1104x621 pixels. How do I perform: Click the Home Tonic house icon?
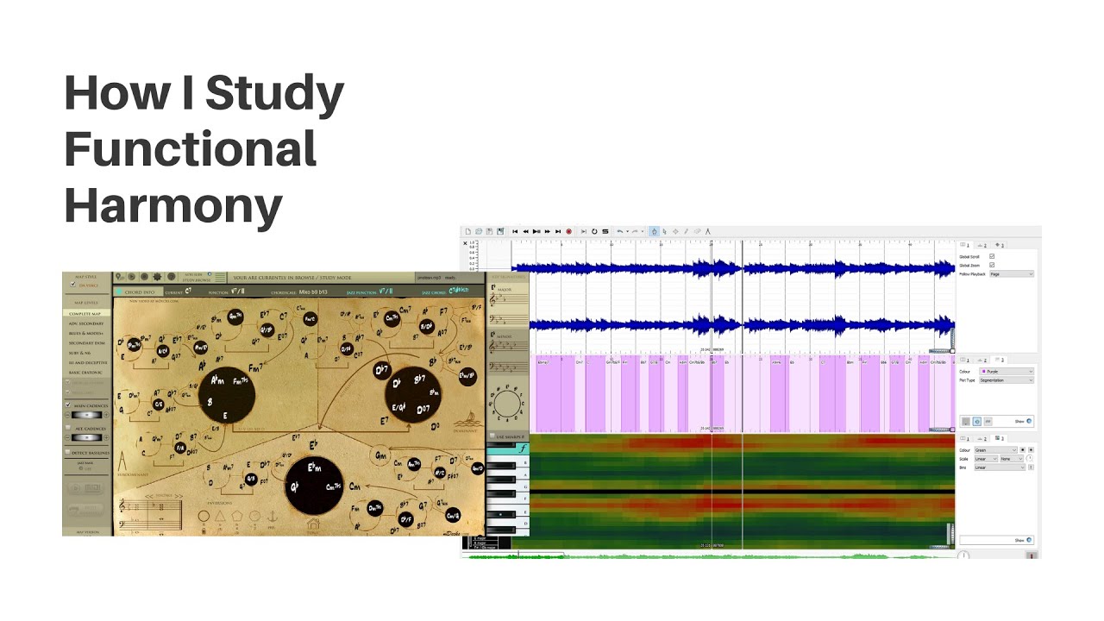pos(313,524)
